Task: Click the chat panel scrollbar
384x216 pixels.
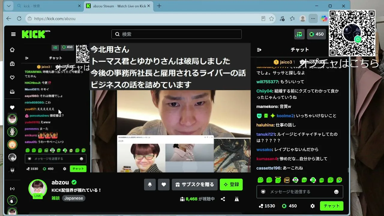Action: click(348, 170)
